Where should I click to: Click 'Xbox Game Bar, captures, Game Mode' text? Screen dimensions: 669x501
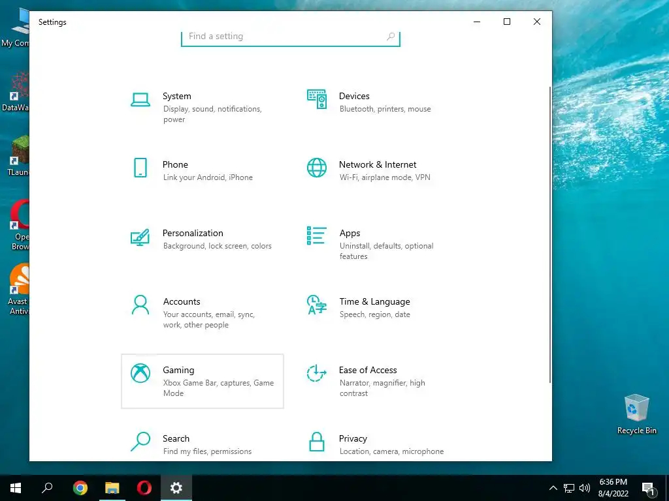click(218, 387)
